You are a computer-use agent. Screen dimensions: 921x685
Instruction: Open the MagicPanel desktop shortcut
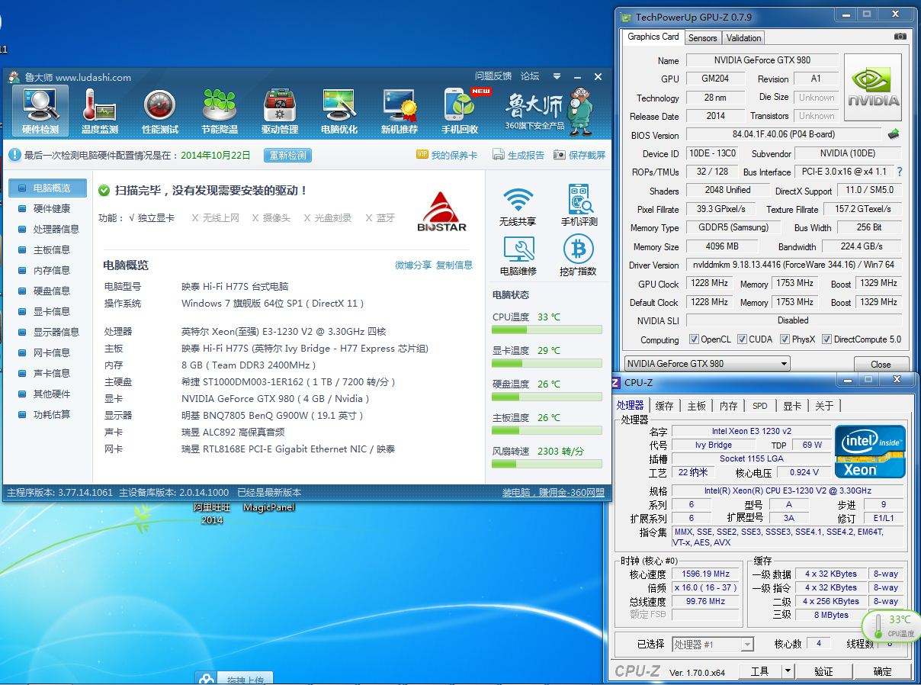tap(268, 507)
